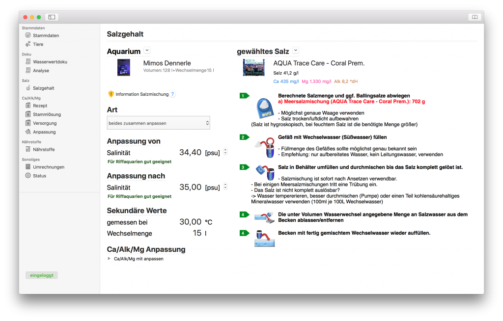The image size is (503, 321).
Task: Click the Versorgung sidebar icon
Action: [x=28, y=123]
